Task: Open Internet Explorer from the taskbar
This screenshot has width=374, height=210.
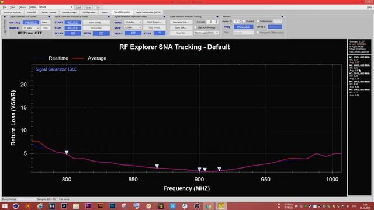Action: pos(40,206)
